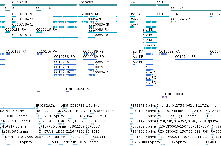Click the CG10116 gene label
221x146 pixels.
click(x=43, y=8)
